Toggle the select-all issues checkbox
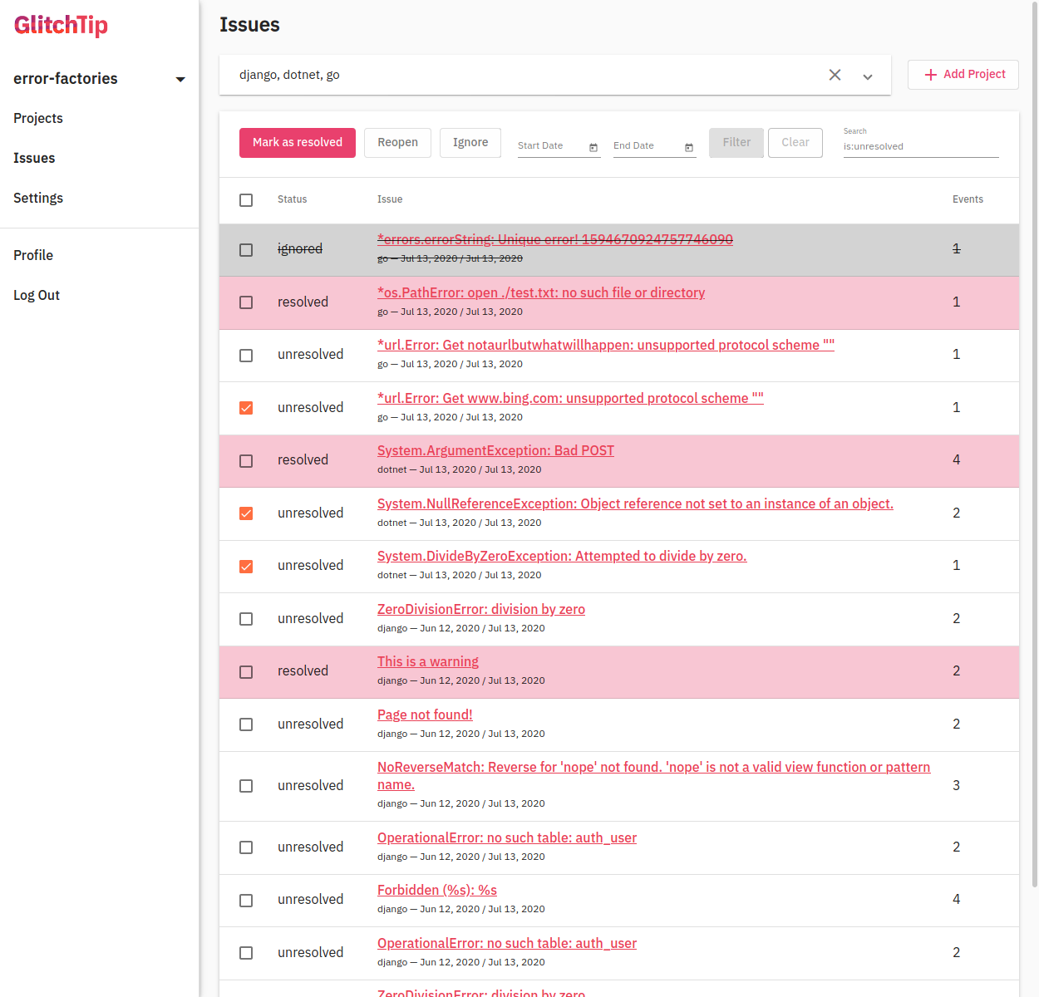 coord(246,200)
